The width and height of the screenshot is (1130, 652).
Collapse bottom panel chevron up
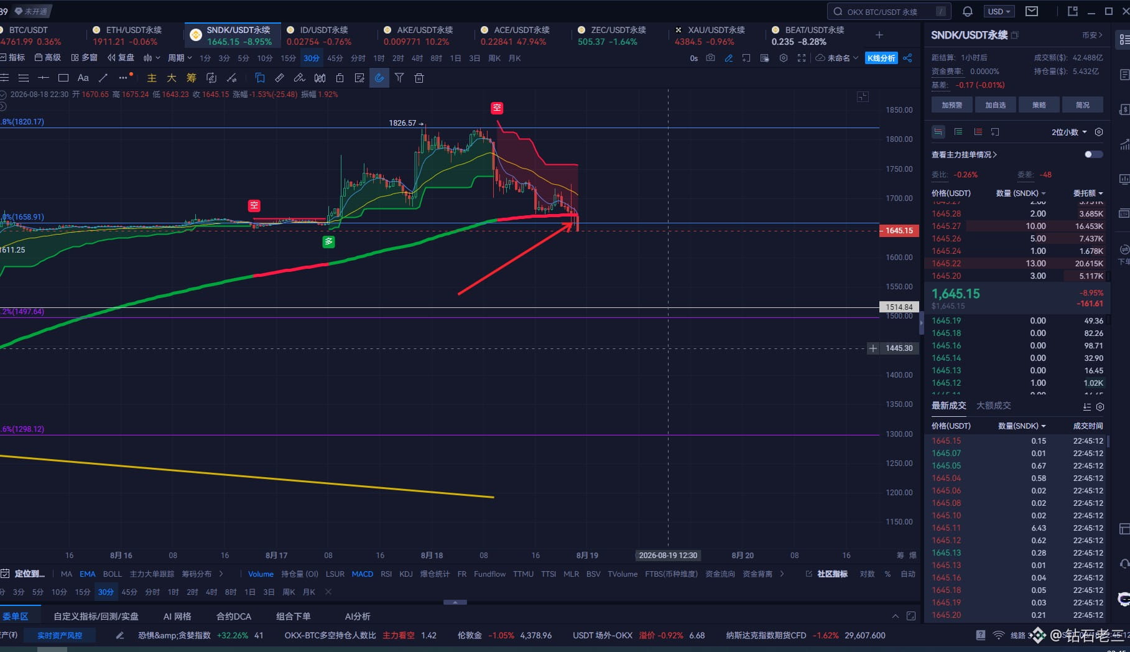[x=895, y=616]
